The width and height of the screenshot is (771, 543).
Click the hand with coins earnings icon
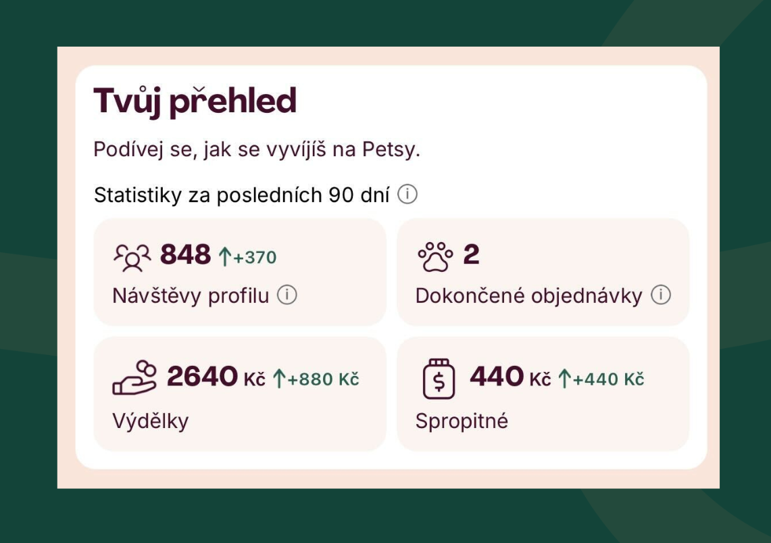coord(134,377)
